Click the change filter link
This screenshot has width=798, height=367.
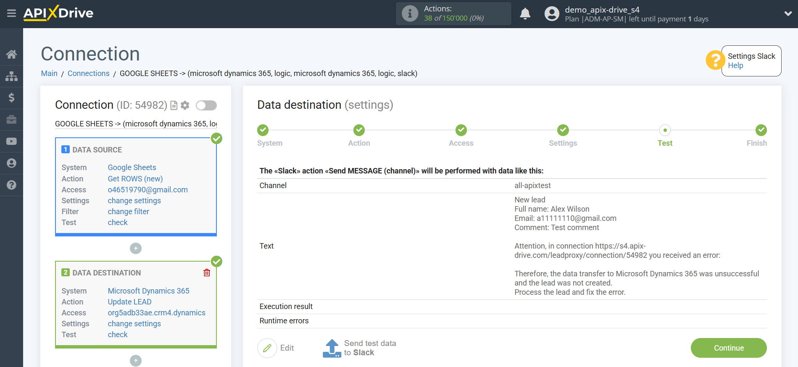(129, 212)
